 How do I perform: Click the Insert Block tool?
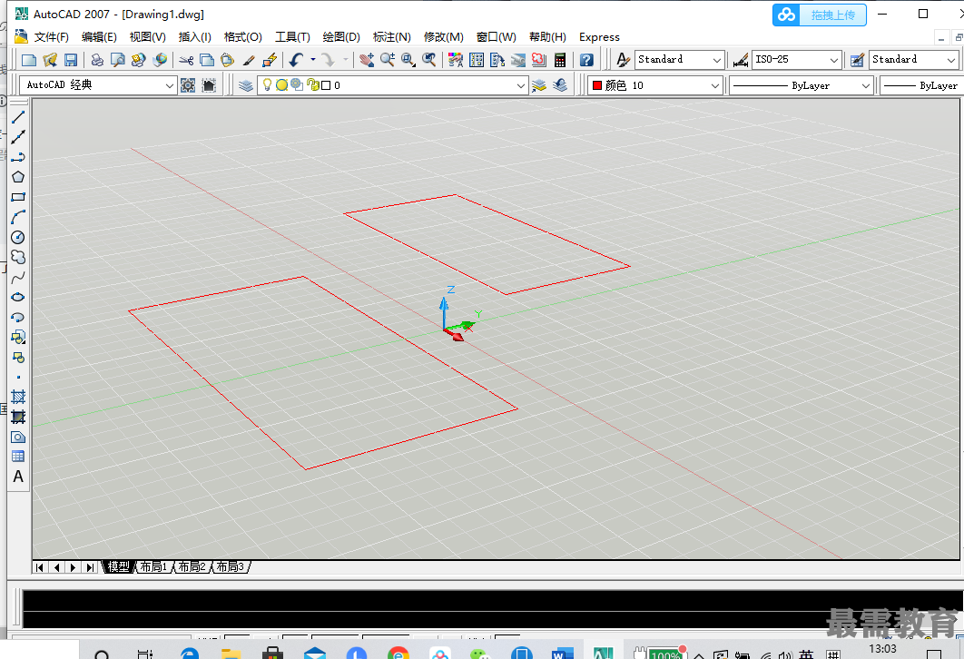[18, 337]
